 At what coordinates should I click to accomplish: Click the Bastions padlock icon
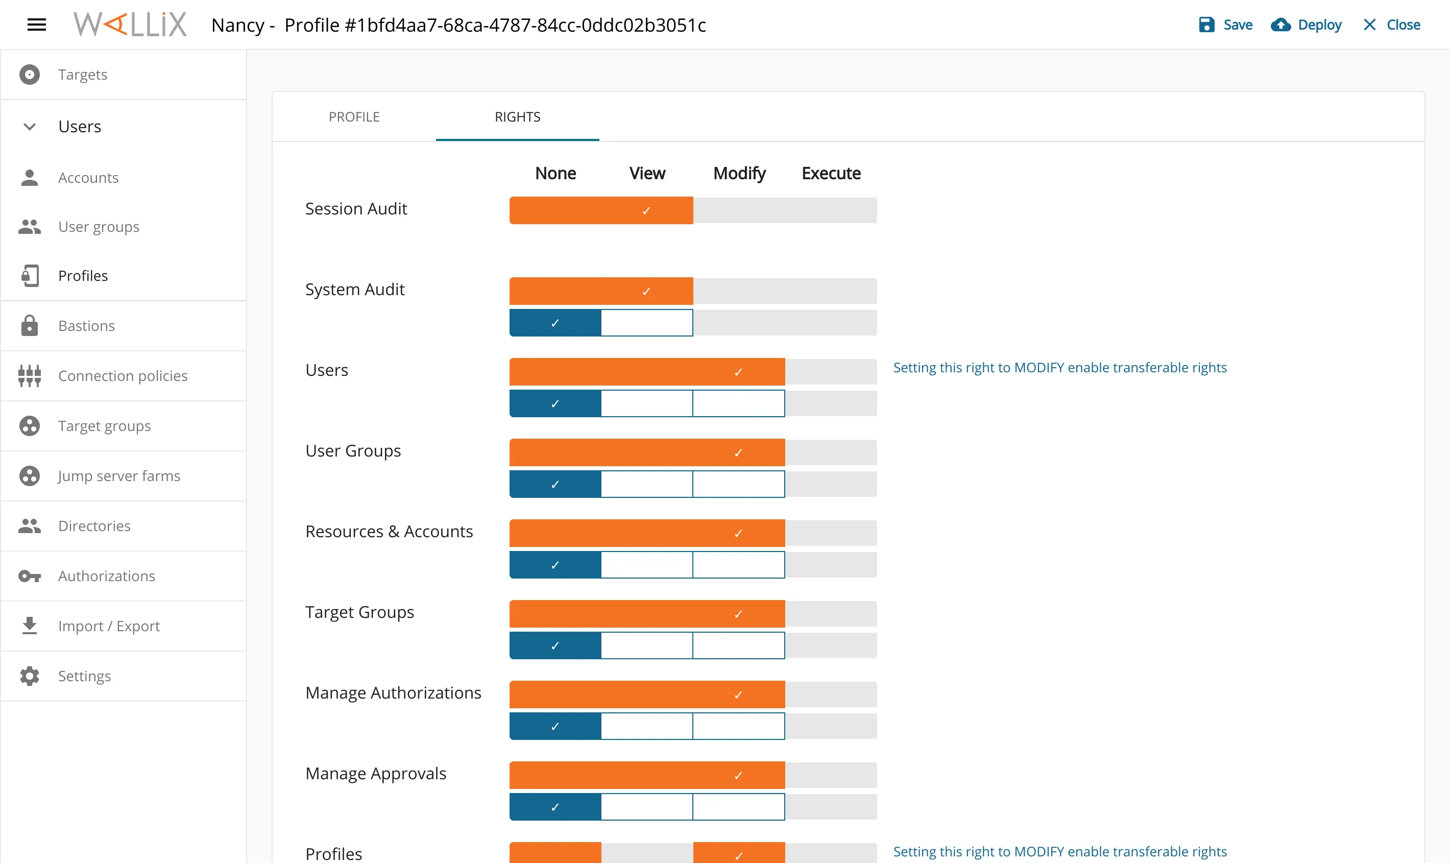coord(30,326)
